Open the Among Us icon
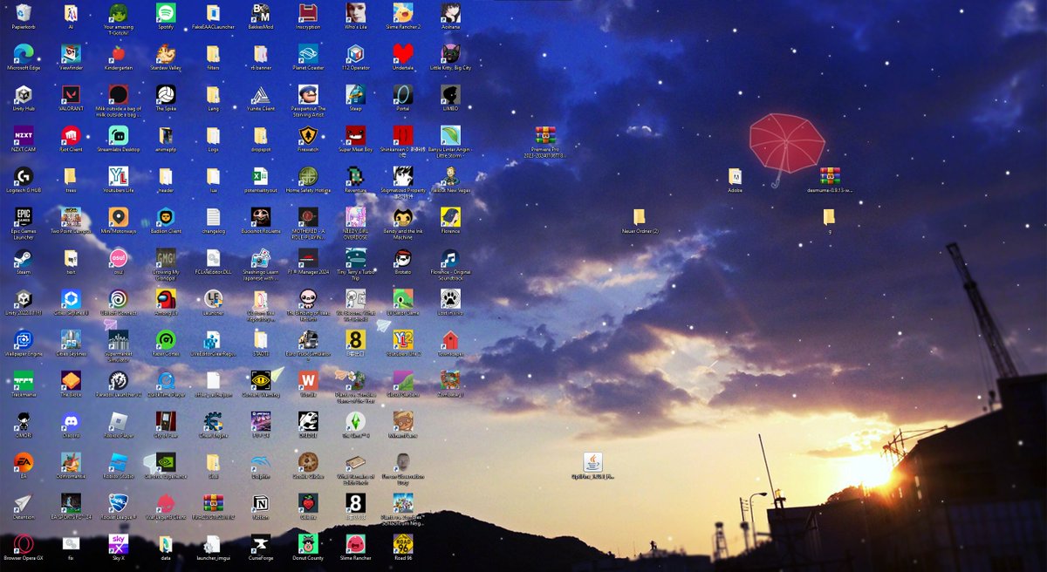 pos(166,299)
